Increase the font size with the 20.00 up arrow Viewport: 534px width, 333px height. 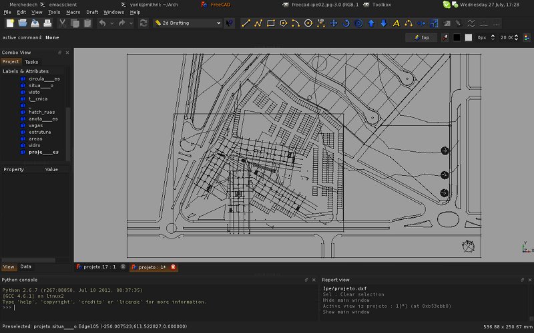pyautogui.click(x=516, y=35)
